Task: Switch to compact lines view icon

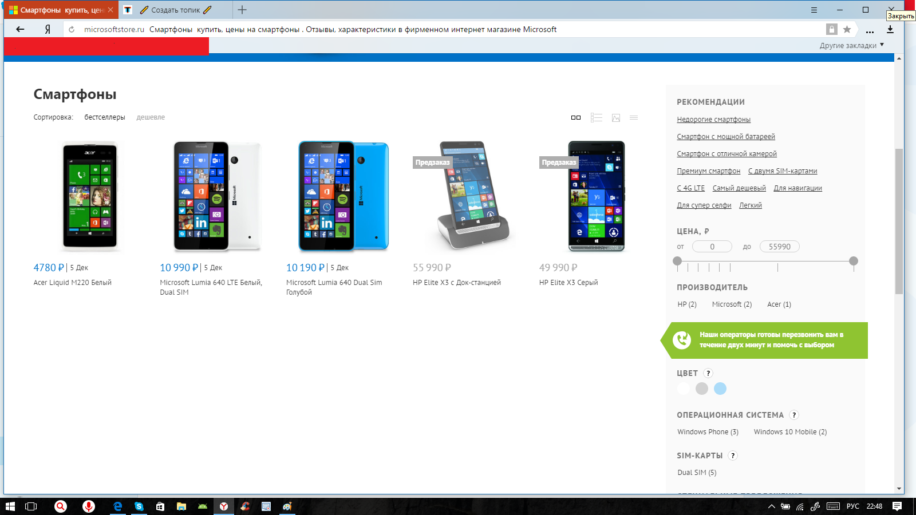Action: [634, 117]
